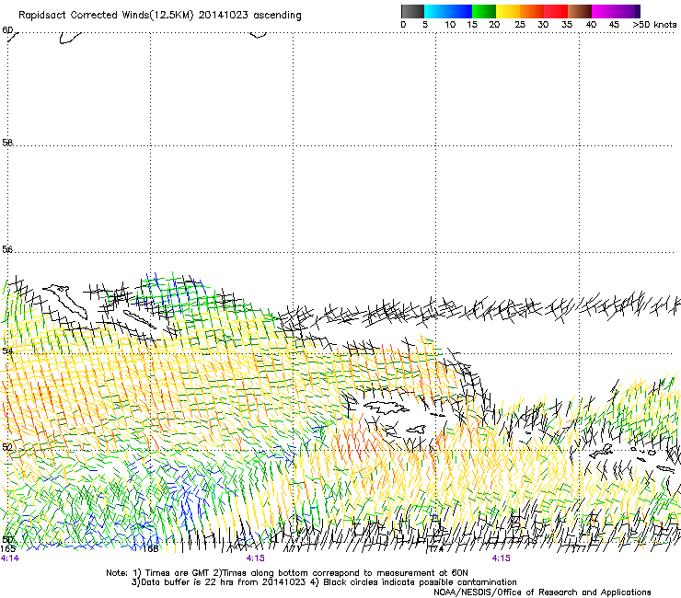Click the cyan-blue 5-15 knots color band
The image size is (681, 598).
(x=448, y=11)
